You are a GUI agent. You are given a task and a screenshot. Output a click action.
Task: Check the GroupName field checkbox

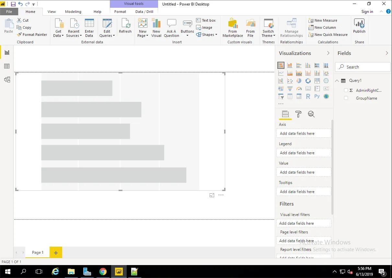346,98
